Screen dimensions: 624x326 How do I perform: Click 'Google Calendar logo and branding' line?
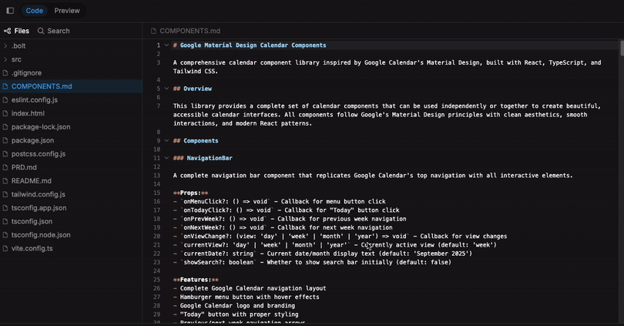[x=234, y=306]
